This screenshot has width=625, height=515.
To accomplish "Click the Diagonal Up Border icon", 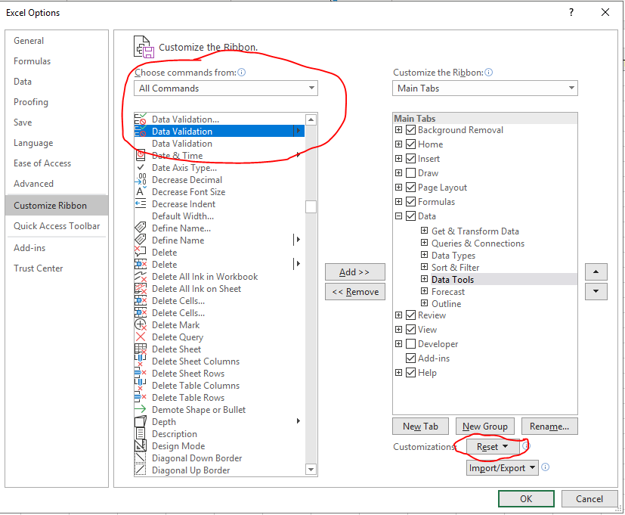I will click(x=141, y=470).
